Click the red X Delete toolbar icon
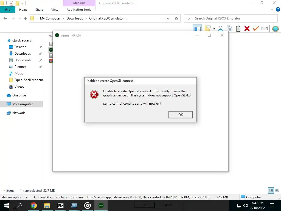The height and width of the screenshot is (211, 281). click(247, 29)
